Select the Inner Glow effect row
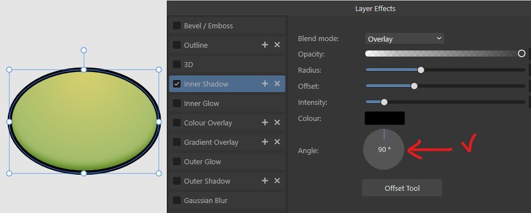The image size is (531, 213). point(227,104)
